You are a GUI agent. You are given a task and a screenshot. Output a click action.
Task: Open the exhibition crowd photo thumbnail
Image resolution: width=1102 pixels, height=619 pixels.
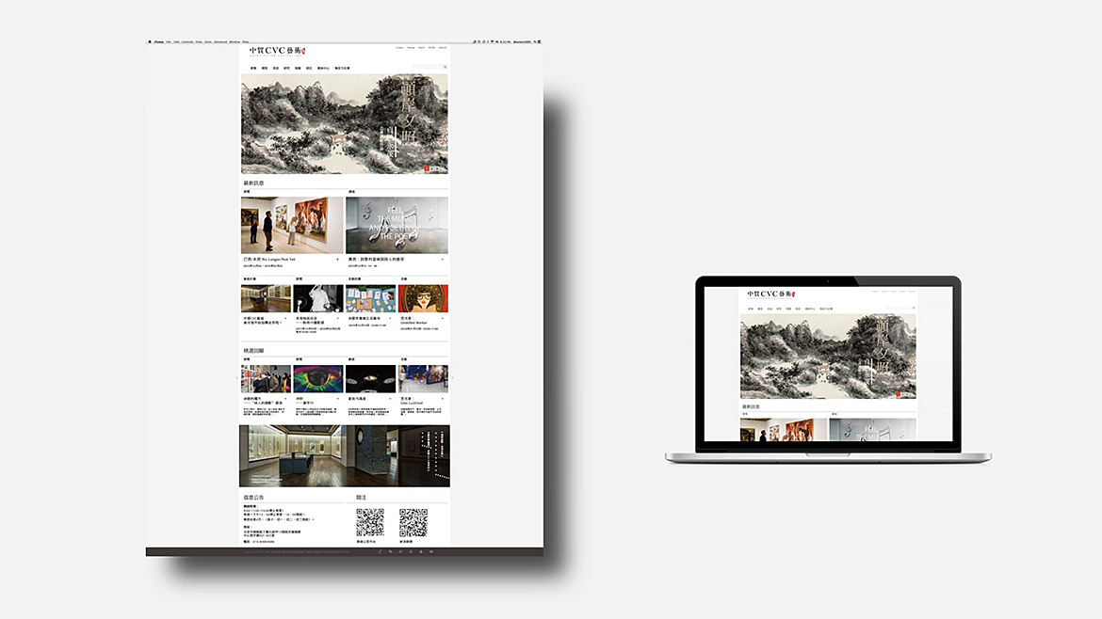click(x=266, y=379)
